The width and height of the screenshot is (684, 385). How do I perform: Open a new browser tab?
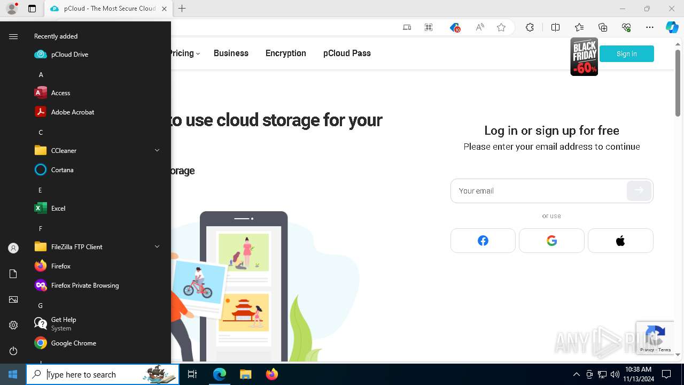tap(182, 9)
